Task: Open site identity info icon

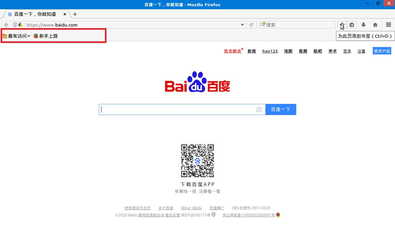Action: [x=15, y=25]
